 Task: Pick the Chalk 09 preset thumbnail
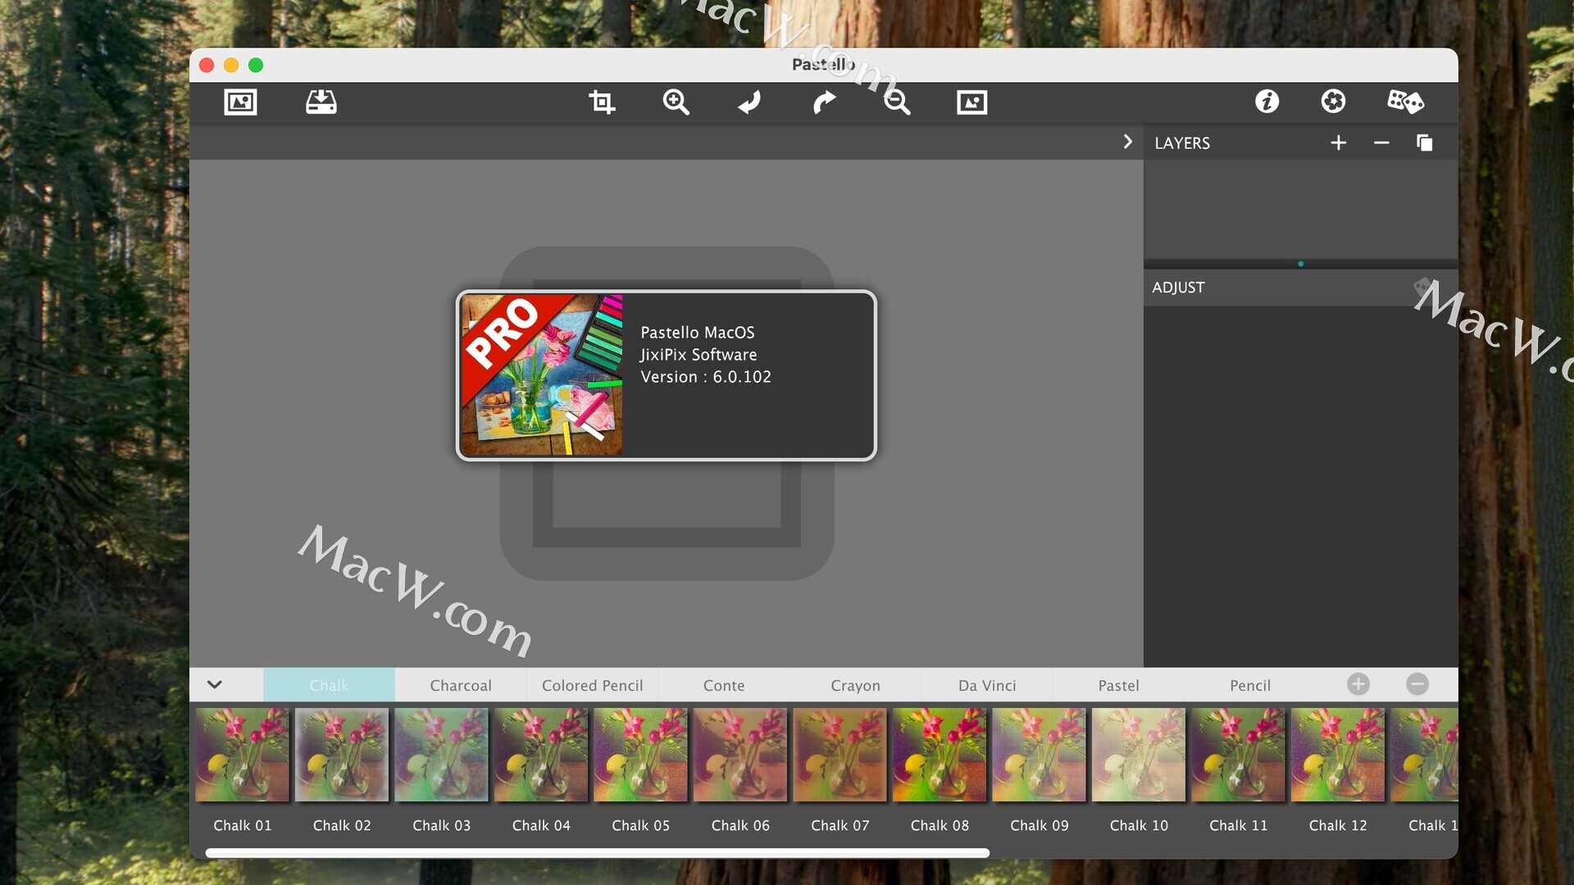[x=1039, y=755]
